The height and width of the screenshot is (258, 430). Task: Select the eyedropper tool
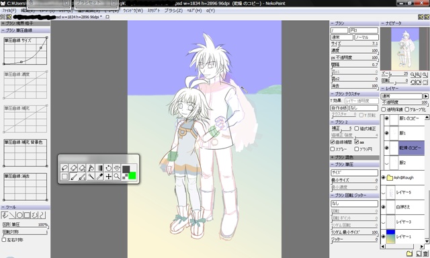[99, 177]
